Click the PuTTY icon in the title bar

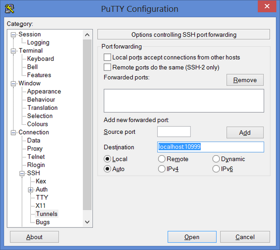click(x=9, y=8)
